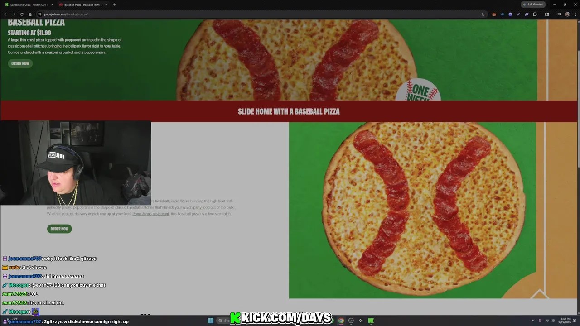Close the Baseball Pizza tab
This screenshot has height=326, width=580.
click(x=106, y=5)
